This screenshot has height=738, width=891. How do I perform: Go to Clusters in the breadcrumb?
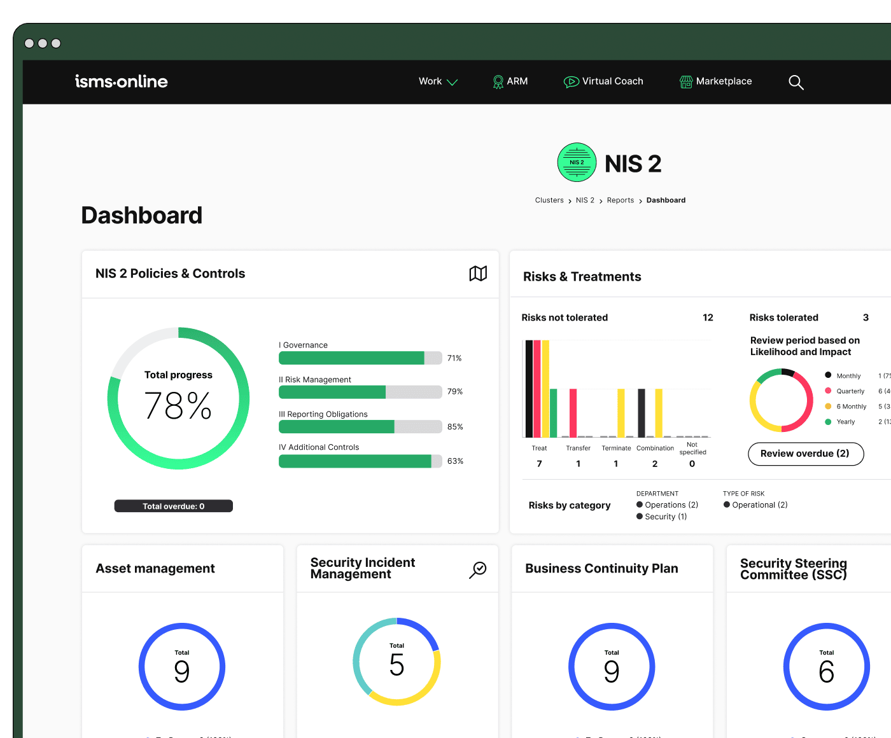pos(549,200)
